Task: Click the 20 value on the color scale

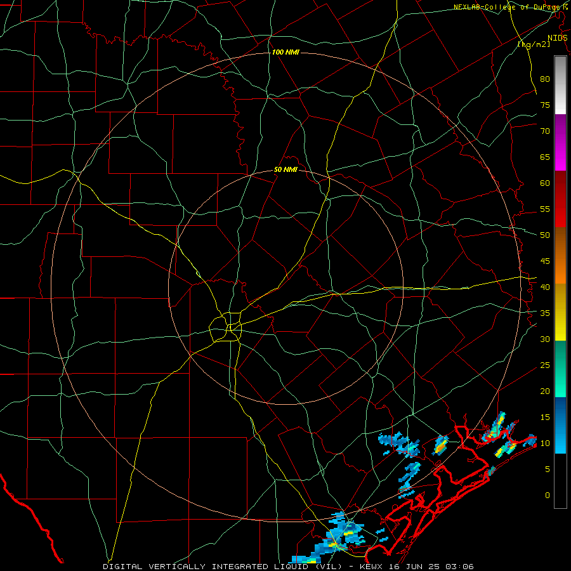Action: 545,391
